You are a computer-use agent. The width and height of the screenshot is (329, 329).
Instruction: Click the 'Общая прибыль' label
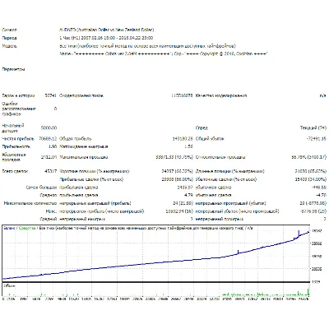point(76,139)
